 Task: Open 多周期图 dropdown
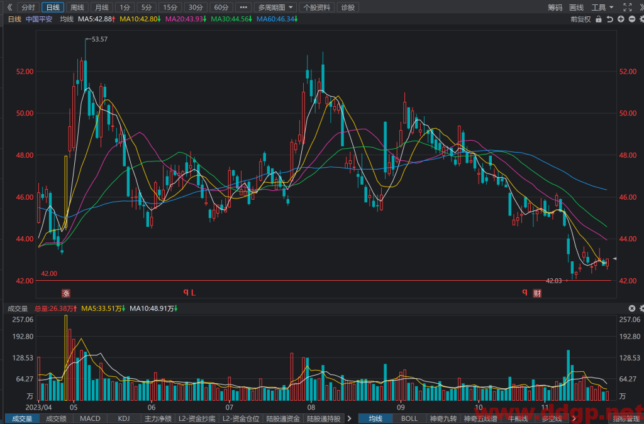coord(275,8)
